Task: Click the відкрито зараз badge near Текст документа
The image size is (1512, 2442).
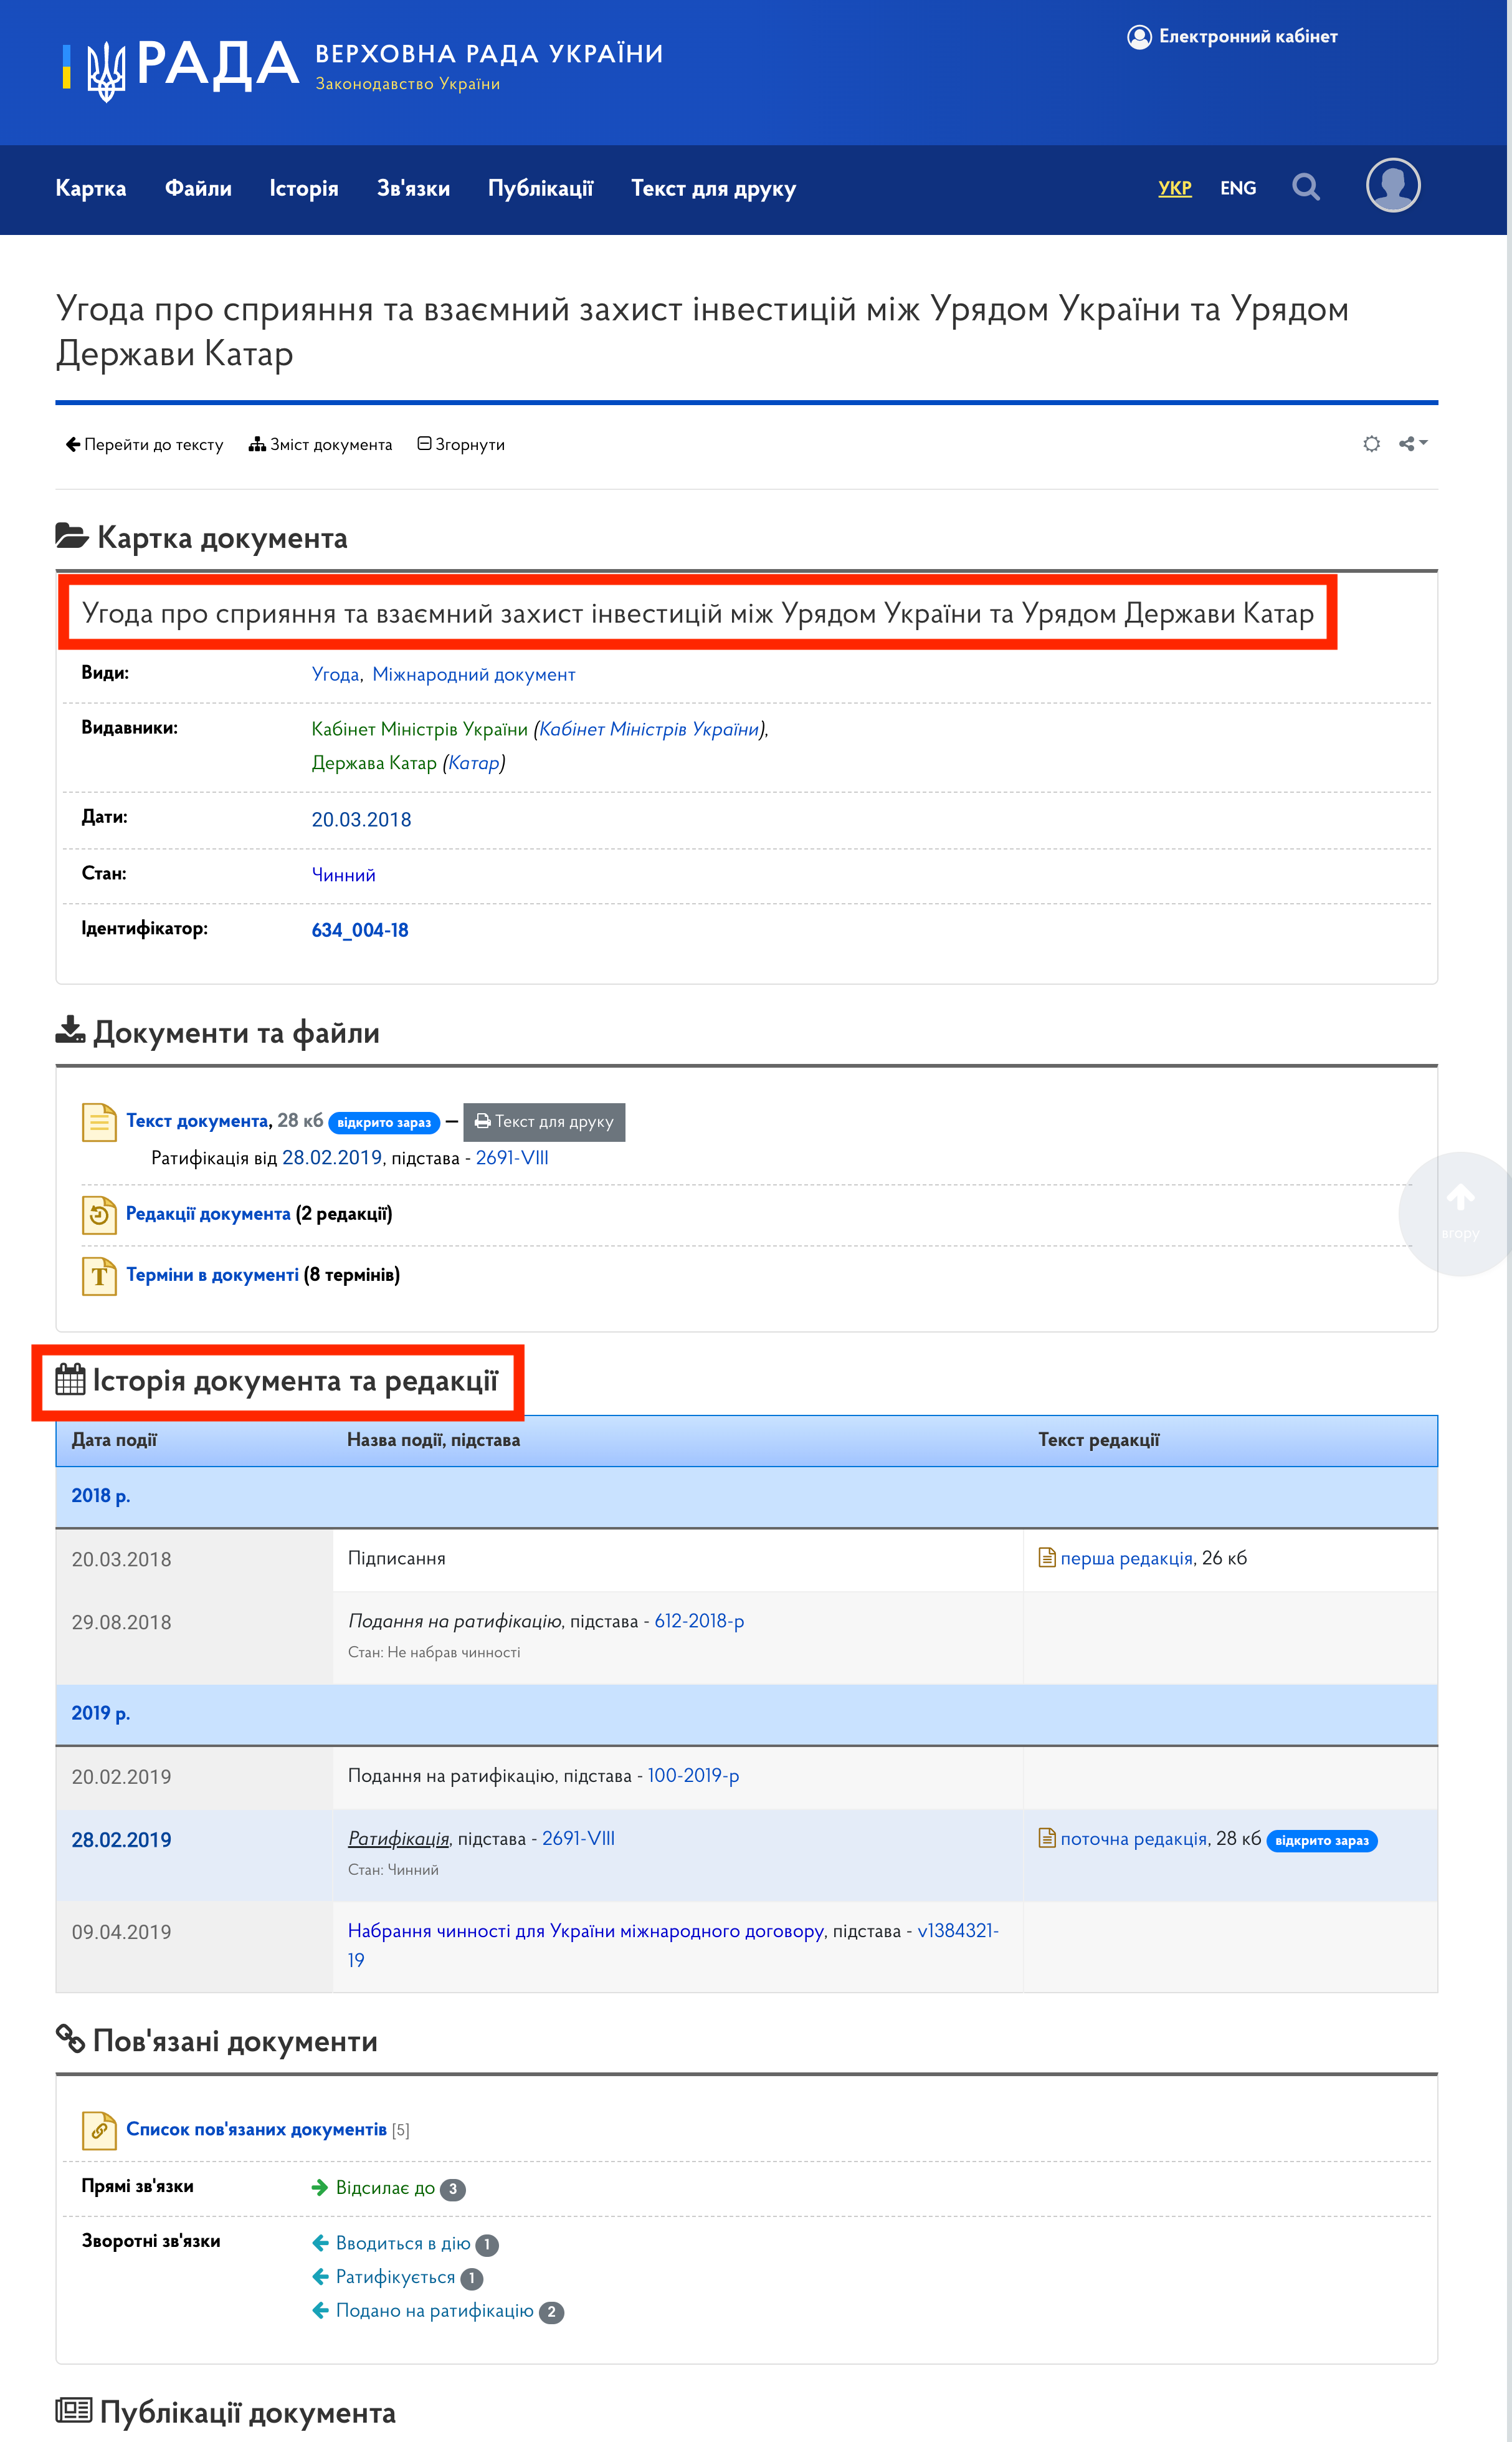Action: (384, 1123)
